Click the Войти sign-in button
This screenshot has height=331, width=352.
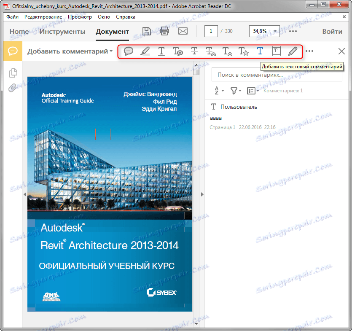(x=332, y=32)
